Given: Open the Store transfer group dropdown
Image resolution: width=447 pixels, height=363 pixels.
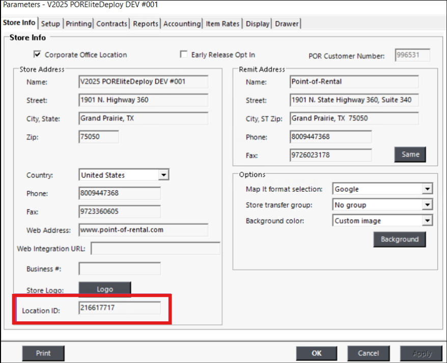Looking at the screenshot, I should click(x=427, y=205).
